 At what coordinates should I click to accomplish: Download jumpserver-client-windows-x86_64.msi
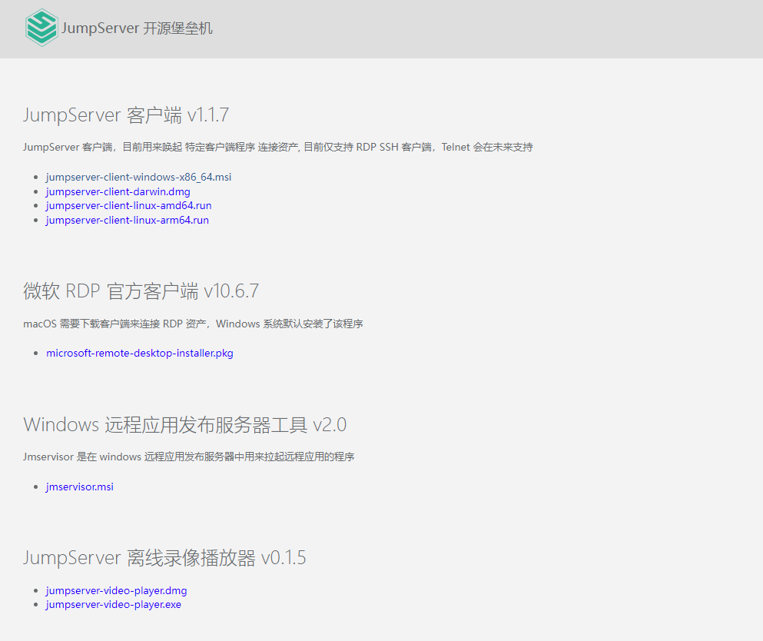[x=138, y=178]
